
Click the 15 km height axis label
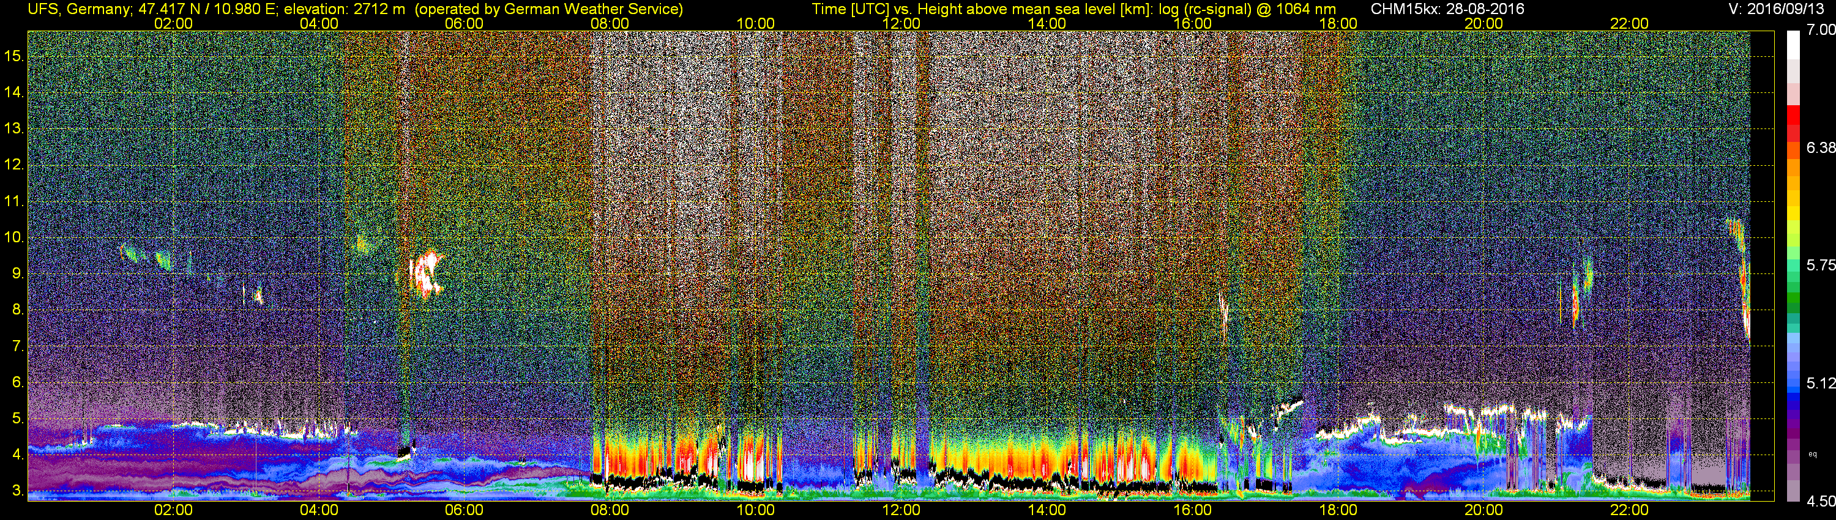13,56
